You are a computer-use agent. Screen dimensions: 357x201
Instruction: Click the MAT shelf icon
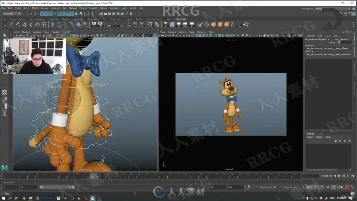109,24
